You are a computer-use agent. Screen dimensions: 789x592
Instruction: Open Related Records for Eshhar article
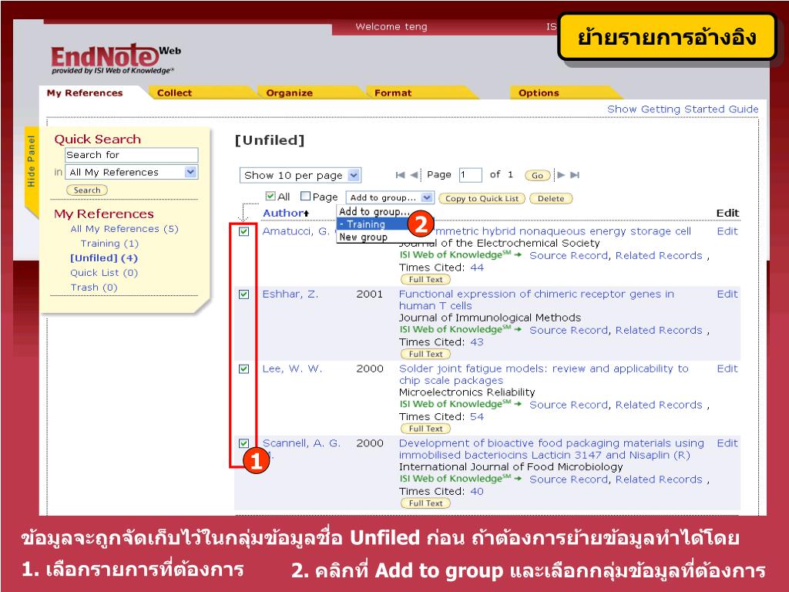click(x=659, y=330)
